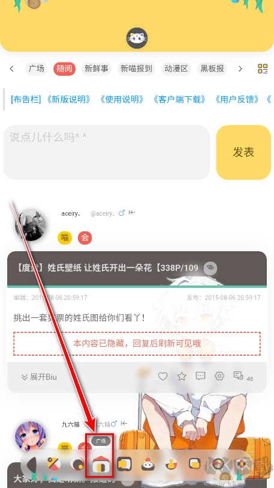This screenshot has width=274, height=488.
Task: Favorite the post with the star icon
Action: point(182,377)
